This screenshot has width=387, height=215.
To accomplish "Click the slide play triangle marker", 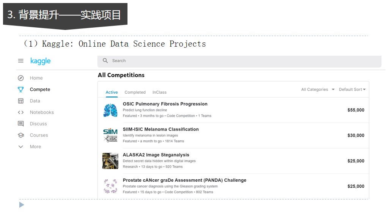I will coord(22,205).
